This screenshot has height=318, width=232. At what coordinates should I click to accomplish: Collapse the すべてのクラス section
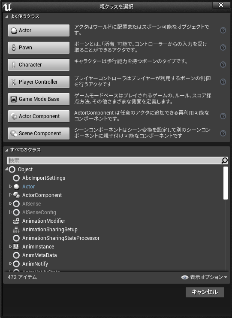[7, 150]
